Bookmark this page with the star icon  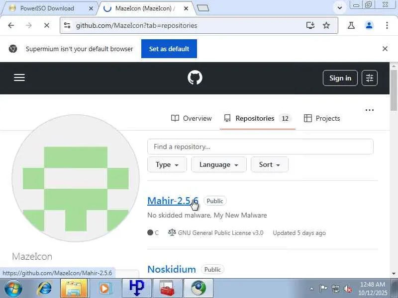click(326, 25)
